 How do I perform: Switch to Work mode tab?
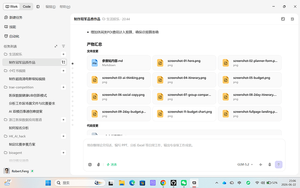tap(12, 7)
